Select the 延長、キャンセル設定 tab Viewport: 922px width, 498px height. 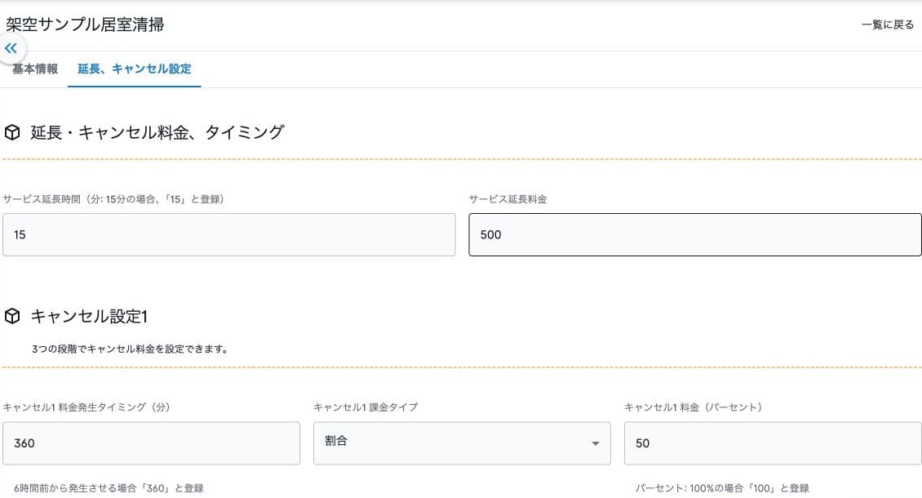point(134,69)
